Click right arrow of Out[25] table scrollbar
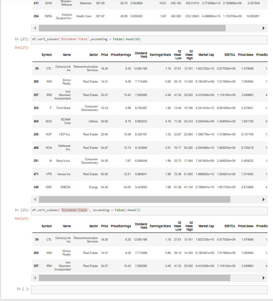Viewport: 273px width, 301px height. pos(263,278)
